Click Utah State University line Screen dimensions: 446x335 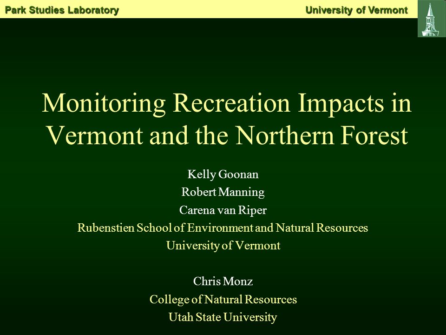point(223,317)
